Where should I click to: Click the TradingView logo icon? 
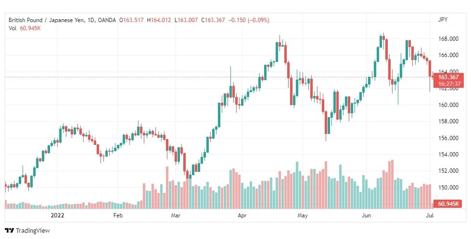point(9,230)
